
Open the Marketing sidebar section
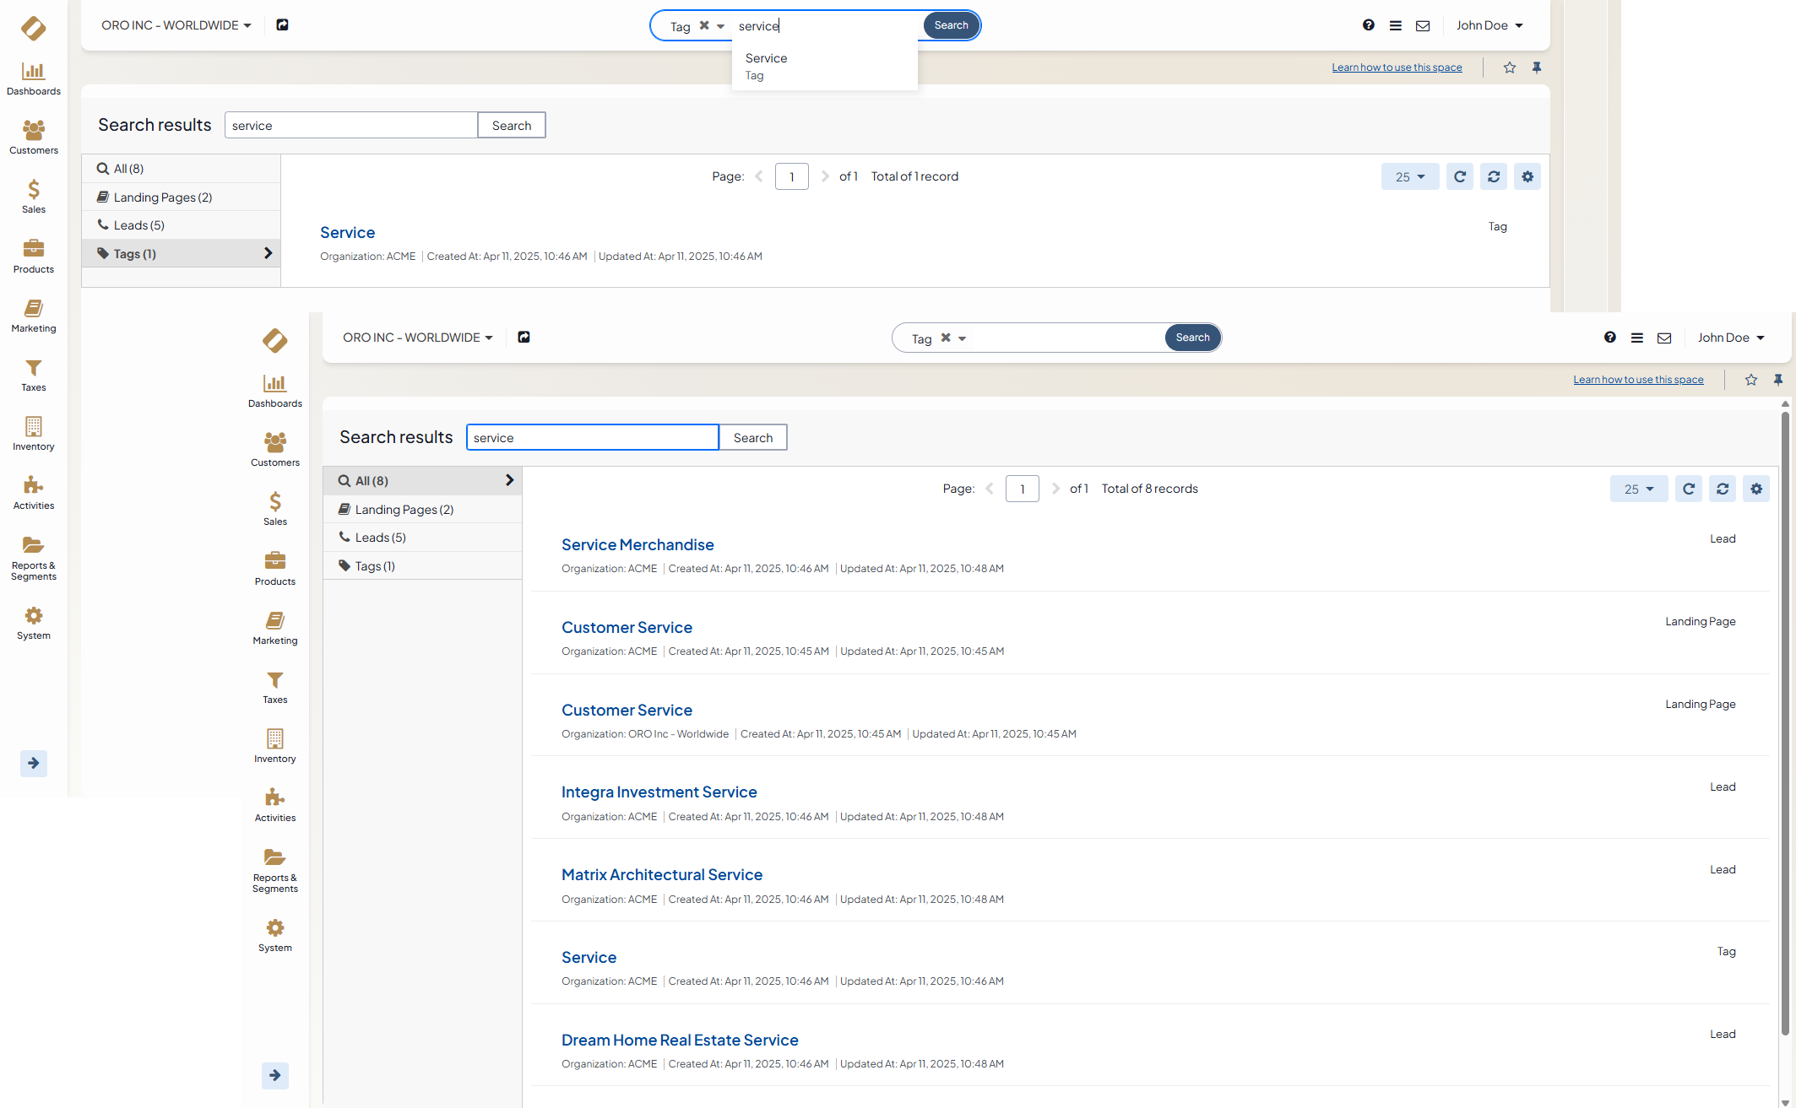coord(274,627)
